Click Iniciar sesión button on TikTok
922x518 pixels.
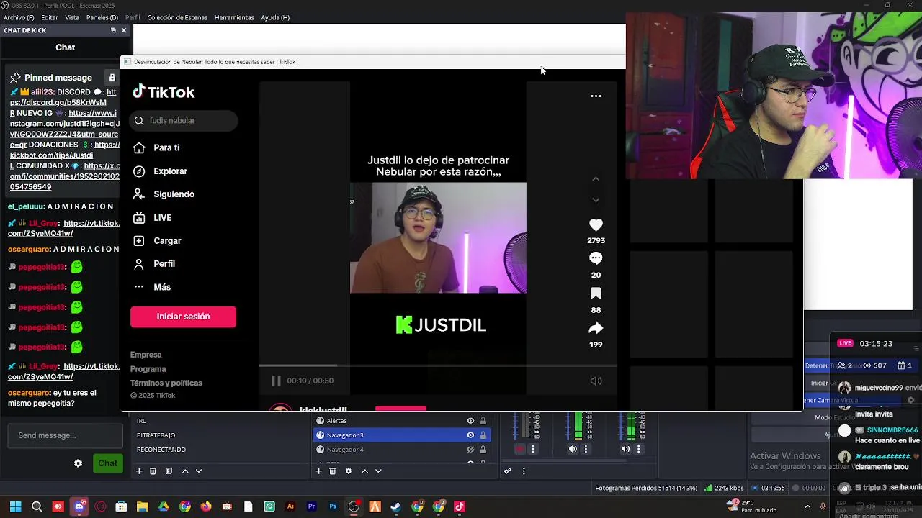tap(183, 317)
